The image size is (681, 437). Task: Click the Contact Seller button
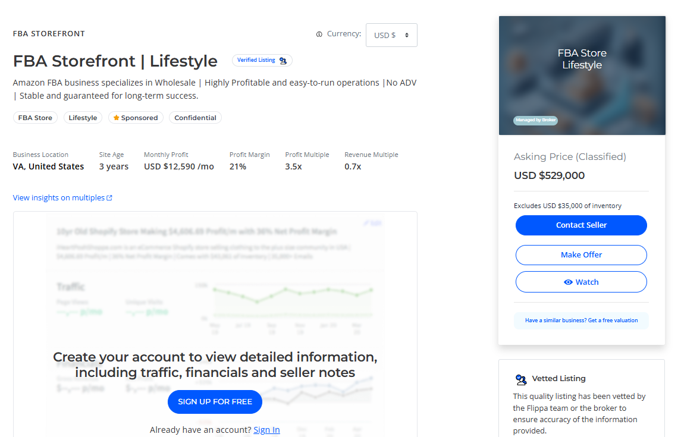click(x=581, y=225)
